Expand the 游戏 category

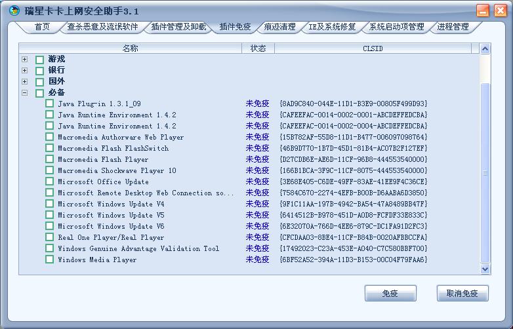click(24, 59)
